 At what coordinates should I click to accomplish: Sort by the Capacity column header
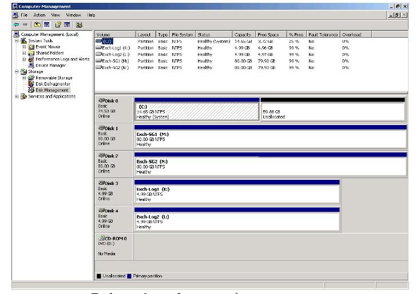tap(243, 35)
